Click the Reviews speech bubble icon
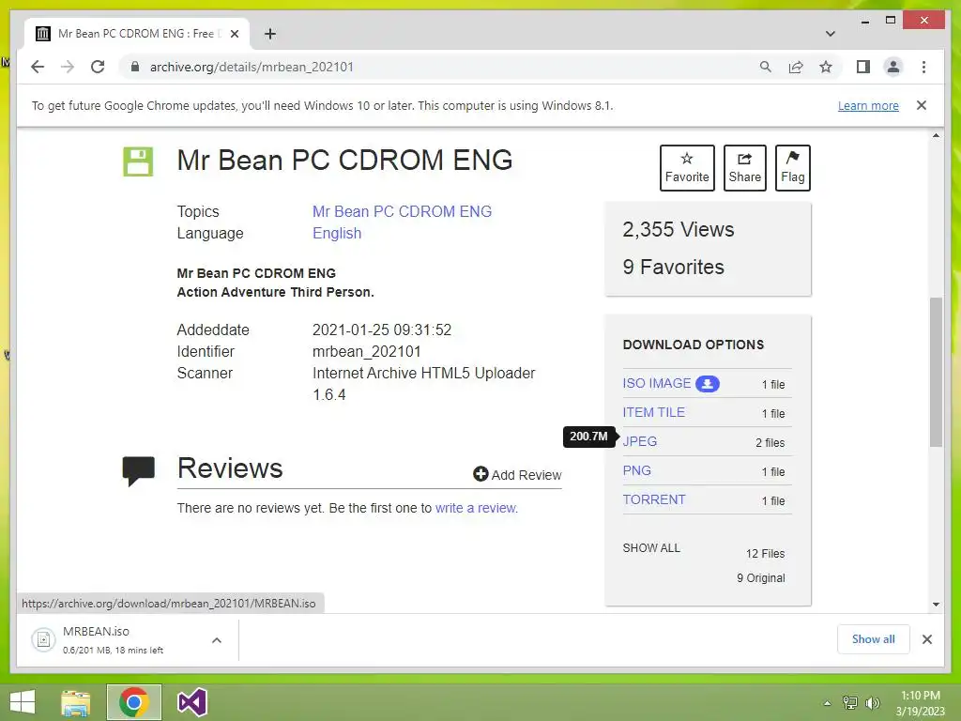961x721 pixels. pyautogui.click(x=139, y=471)
